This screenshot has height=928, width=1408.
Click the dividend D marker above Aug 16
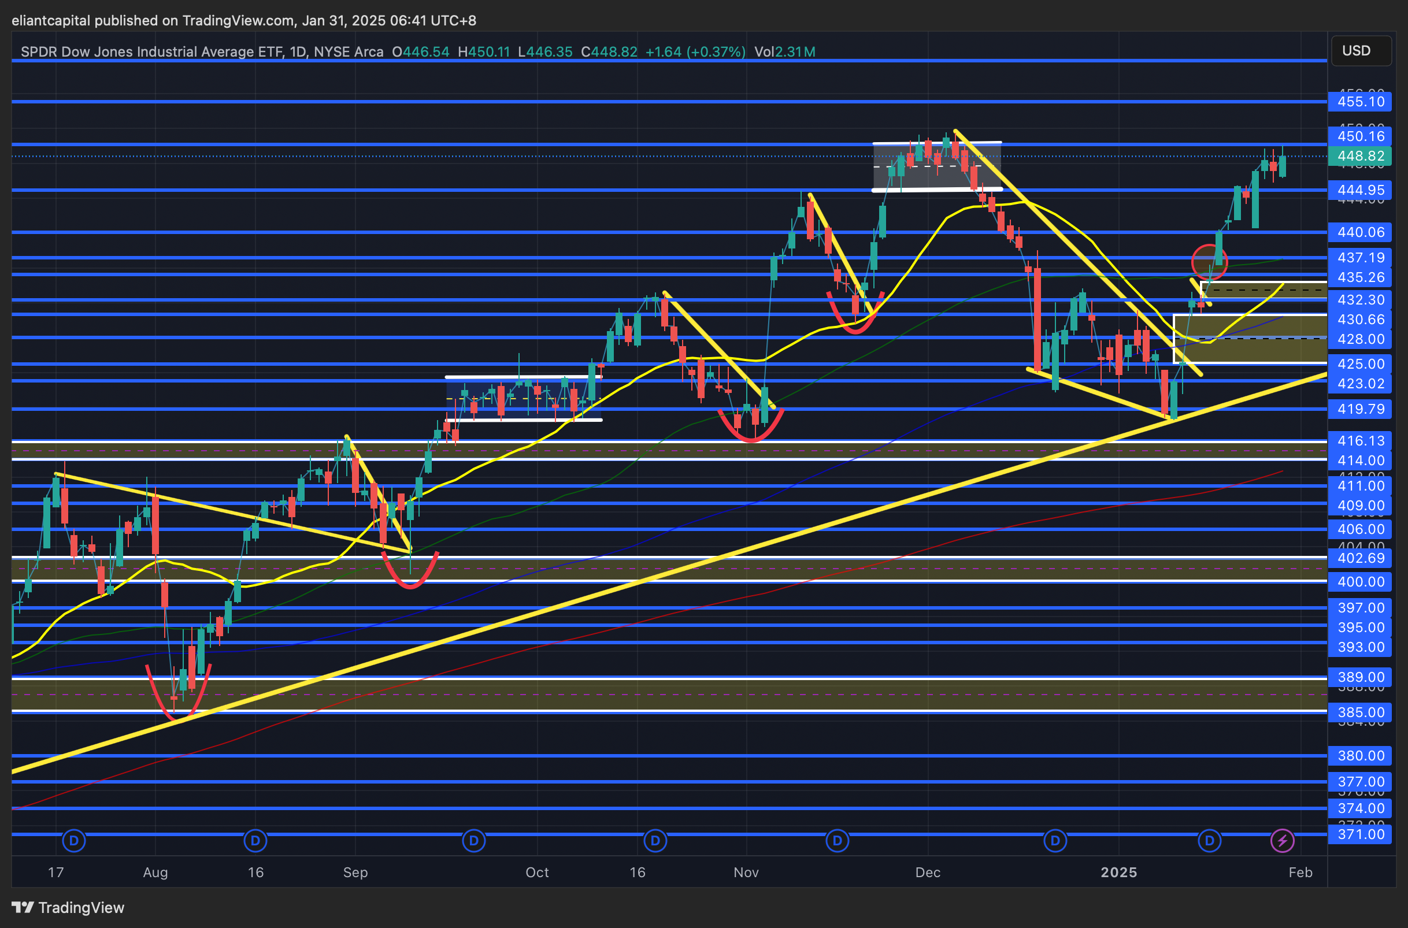tap(255, 840)
